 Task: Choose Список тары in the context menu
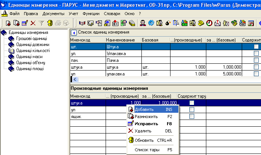tap(153, 150)
